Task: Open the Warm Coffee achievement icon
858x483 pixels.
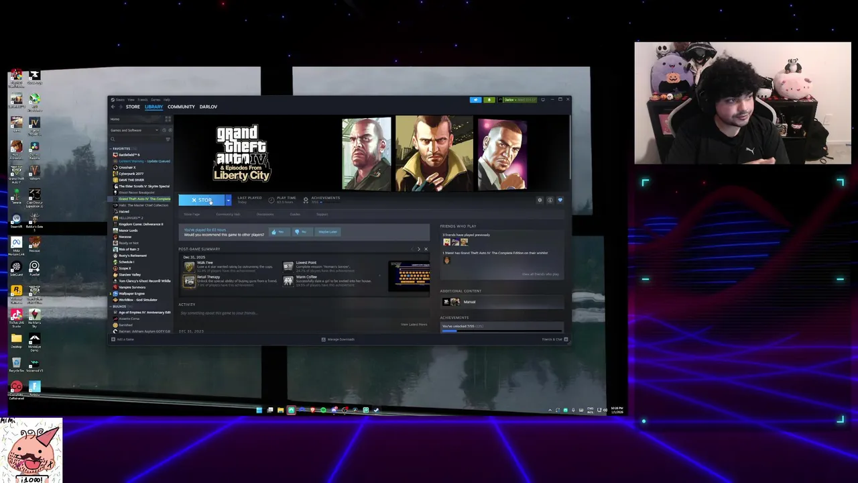Action: 288,281
